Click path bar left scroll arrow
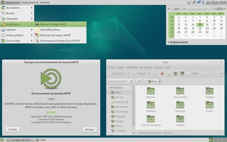The width and height of the screenshot is (227, 142). [x=146, y=81]
